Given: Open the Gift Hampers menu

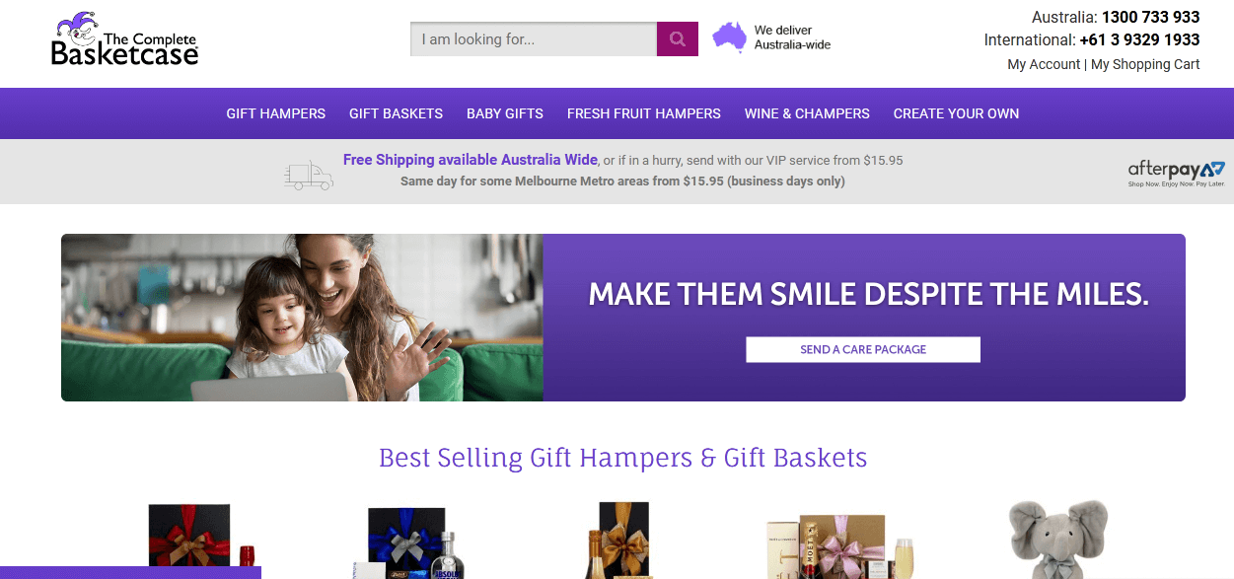Looking at the screenshot, I should coord(276,113).
